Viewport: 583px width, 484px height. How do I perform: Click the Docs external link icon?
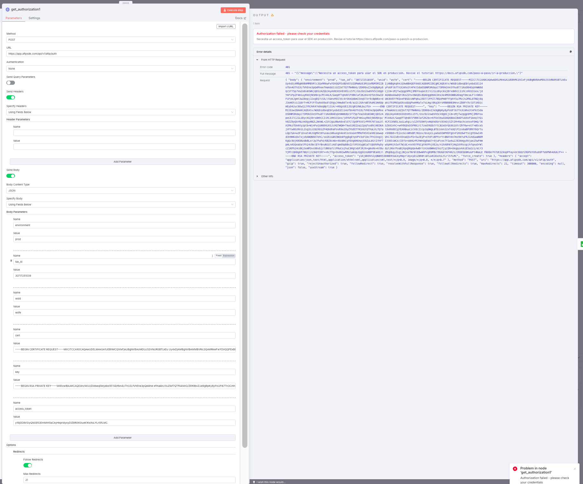(245, 18)
